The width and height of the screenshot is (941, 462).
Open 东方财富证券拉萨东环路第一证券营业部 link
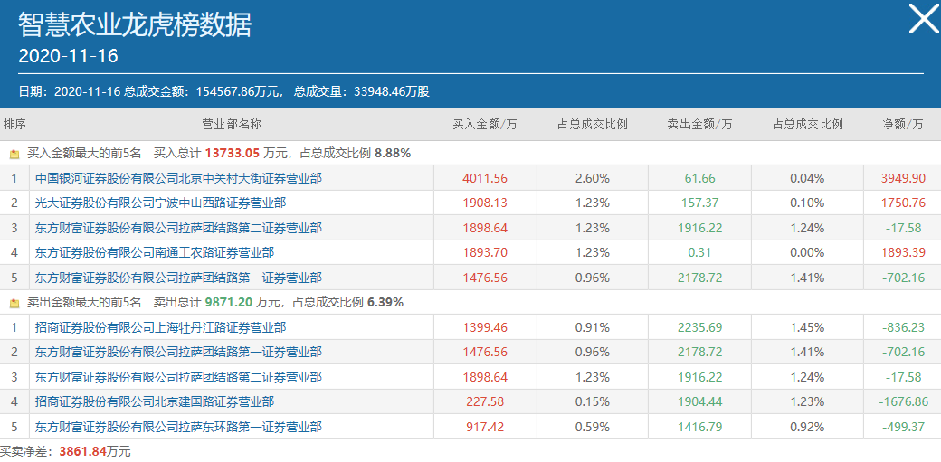tap(178, 428)
